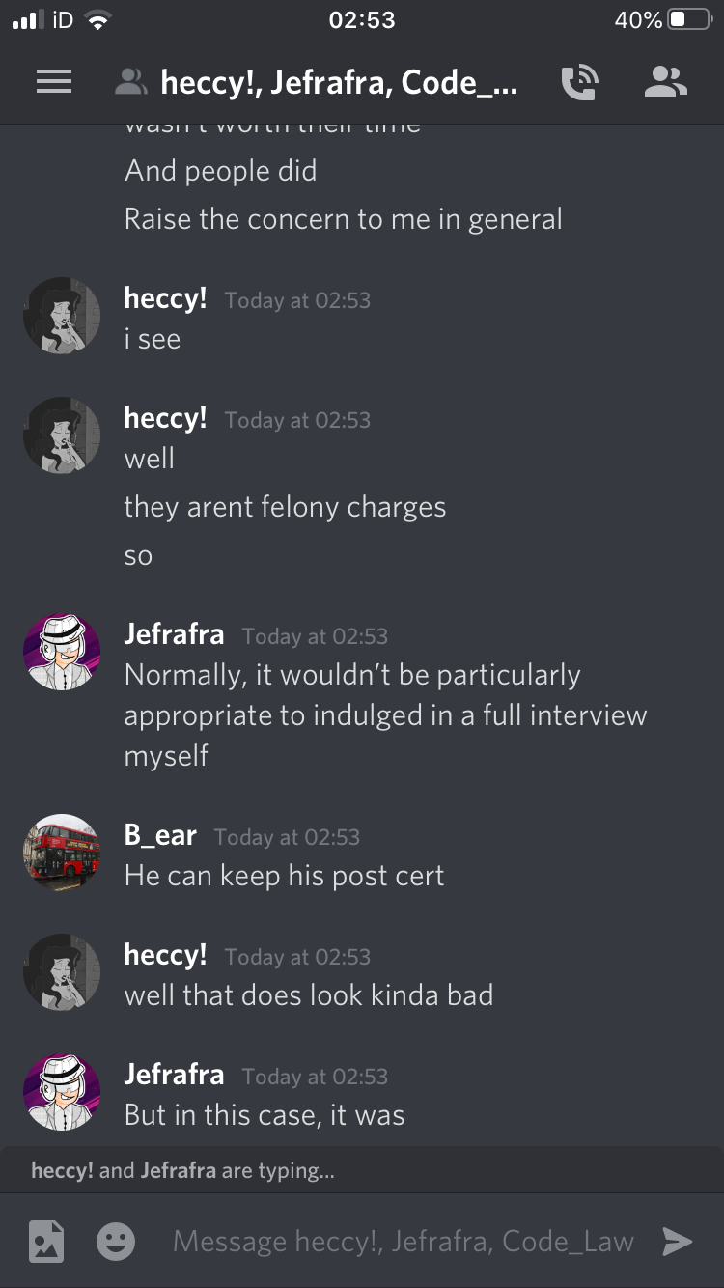Viewport: 724px width, 1288px height.
Task: Tap the image upload icon
Action: pyautogui.click(x=46, y=1242)
